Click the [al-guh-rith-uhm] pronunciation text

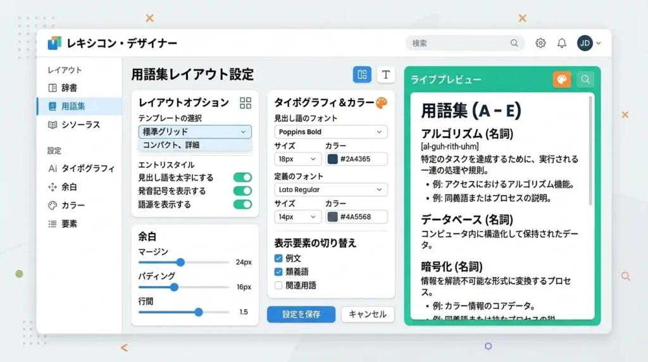450,146
